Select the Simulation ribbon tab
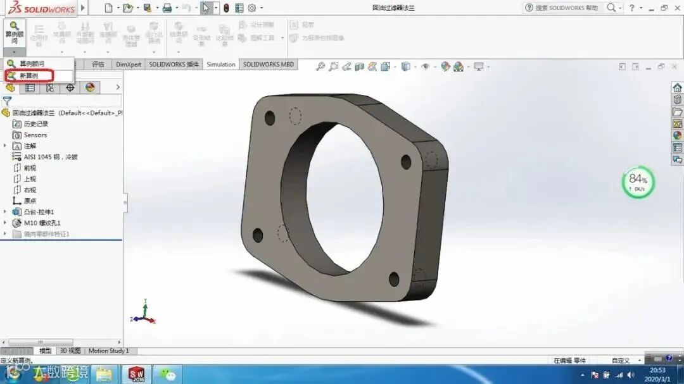The height and width of the screenshot is (384, 684). click(221, 65)
